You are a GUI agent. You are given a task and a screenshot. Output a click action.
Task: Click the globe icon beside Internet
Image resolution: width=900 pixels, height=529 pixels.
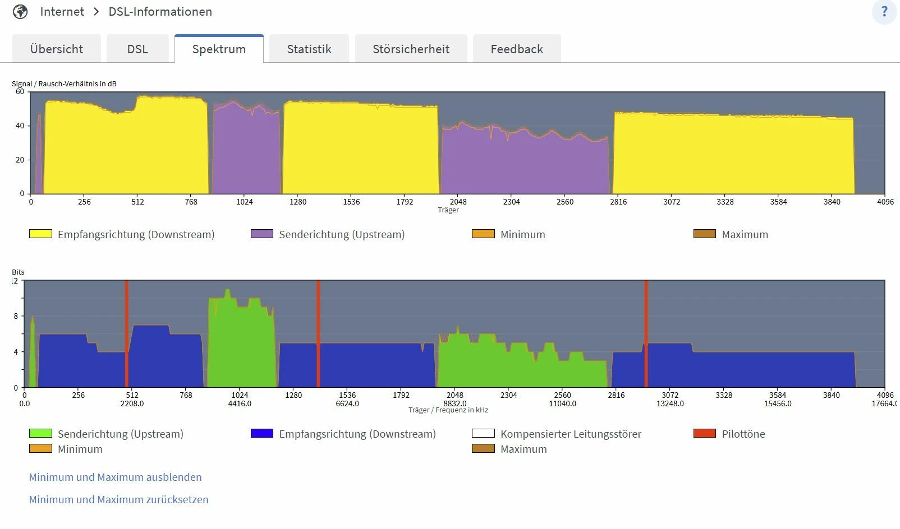pos(20,12)
